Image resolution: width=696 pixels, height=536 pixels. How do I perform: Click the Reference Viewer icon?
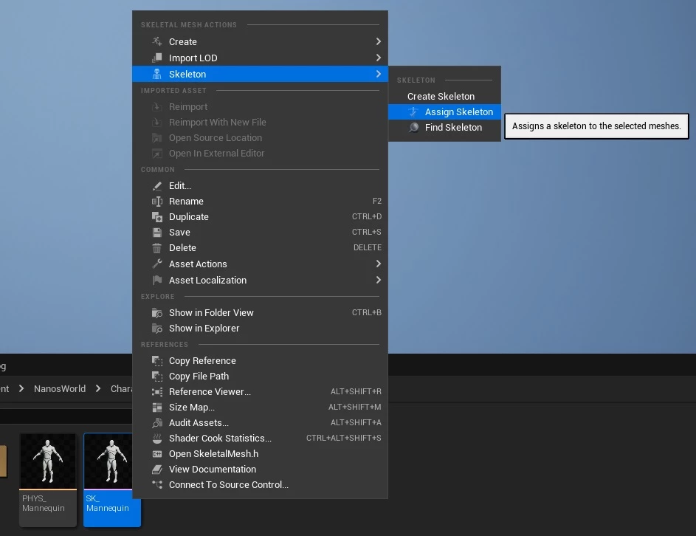[156, 392]
